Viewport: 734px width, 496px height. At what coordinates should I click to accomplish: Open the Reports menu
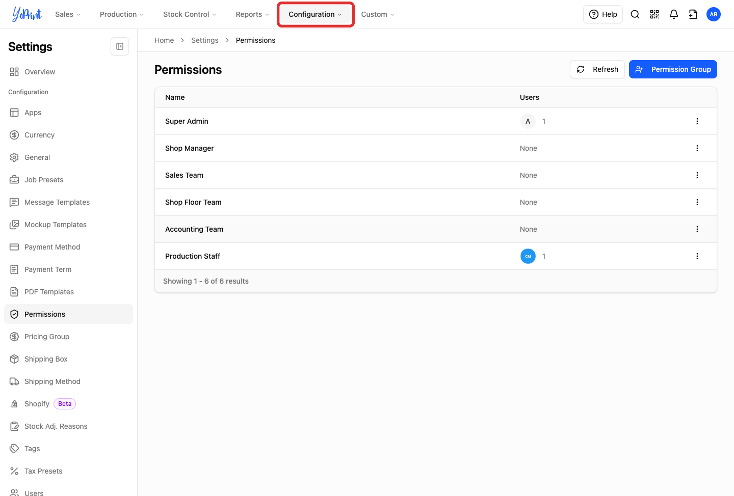[x=252, y=14]
